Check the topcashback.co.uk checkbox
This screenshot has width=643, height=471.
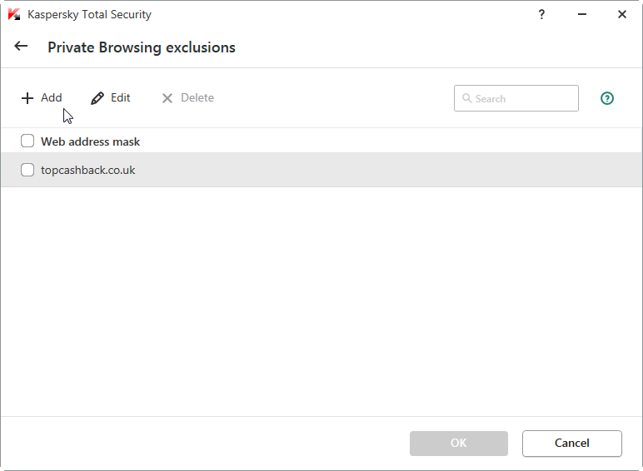tap(27, 170)
